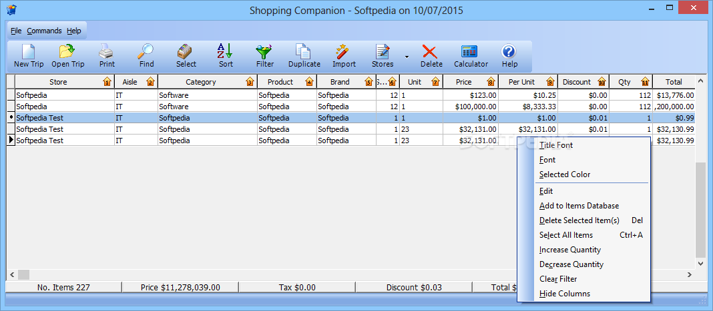This screenshot has width=713, height=311.
Task: Start a New Trip from the toolbar
Action: click(x=29, y=56)
